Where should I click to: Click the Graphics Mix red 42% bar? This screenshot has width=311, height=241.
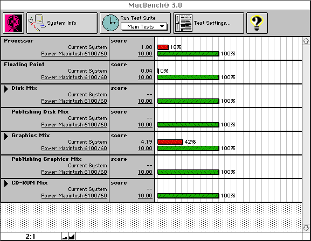(x=170, y=142)
